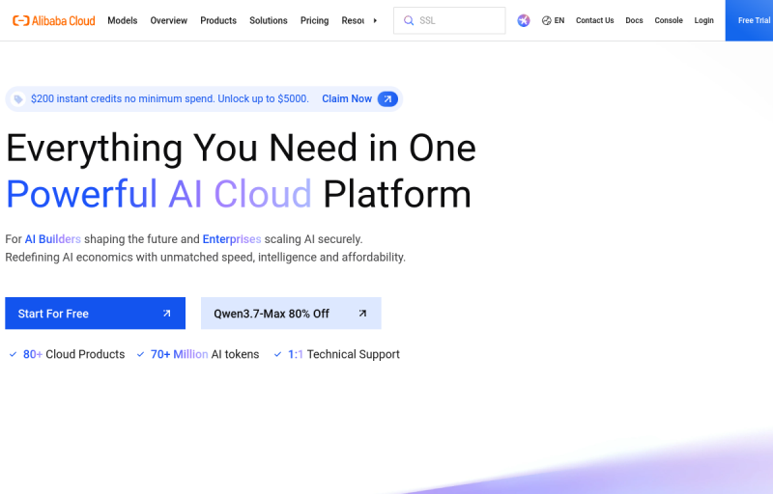This screenshot has width=773, height=494.
Task: Click the Start For Free button
Action: 95,313
